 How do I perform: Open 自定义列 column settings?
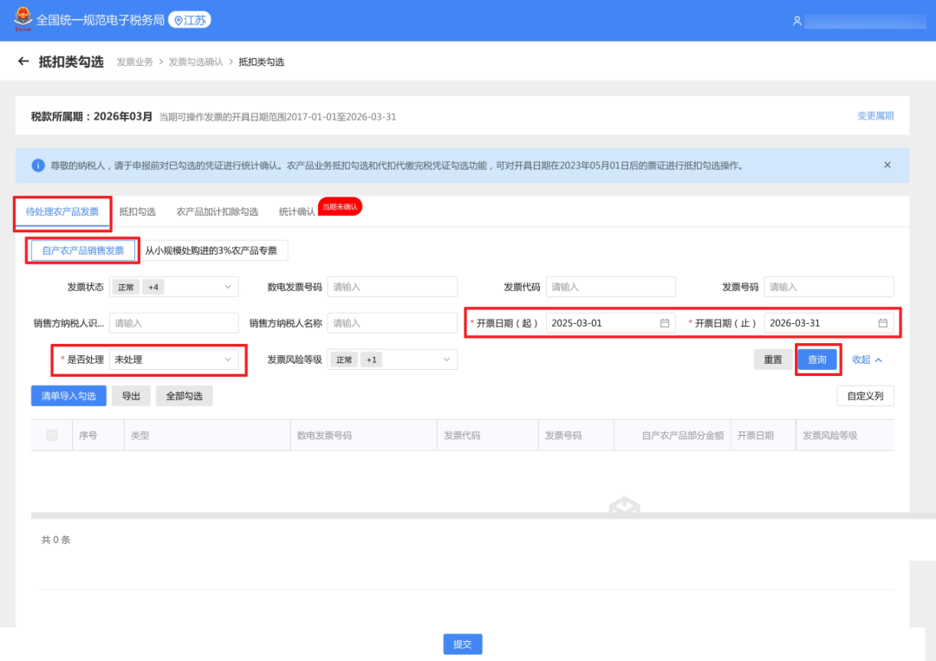(865, 396)
